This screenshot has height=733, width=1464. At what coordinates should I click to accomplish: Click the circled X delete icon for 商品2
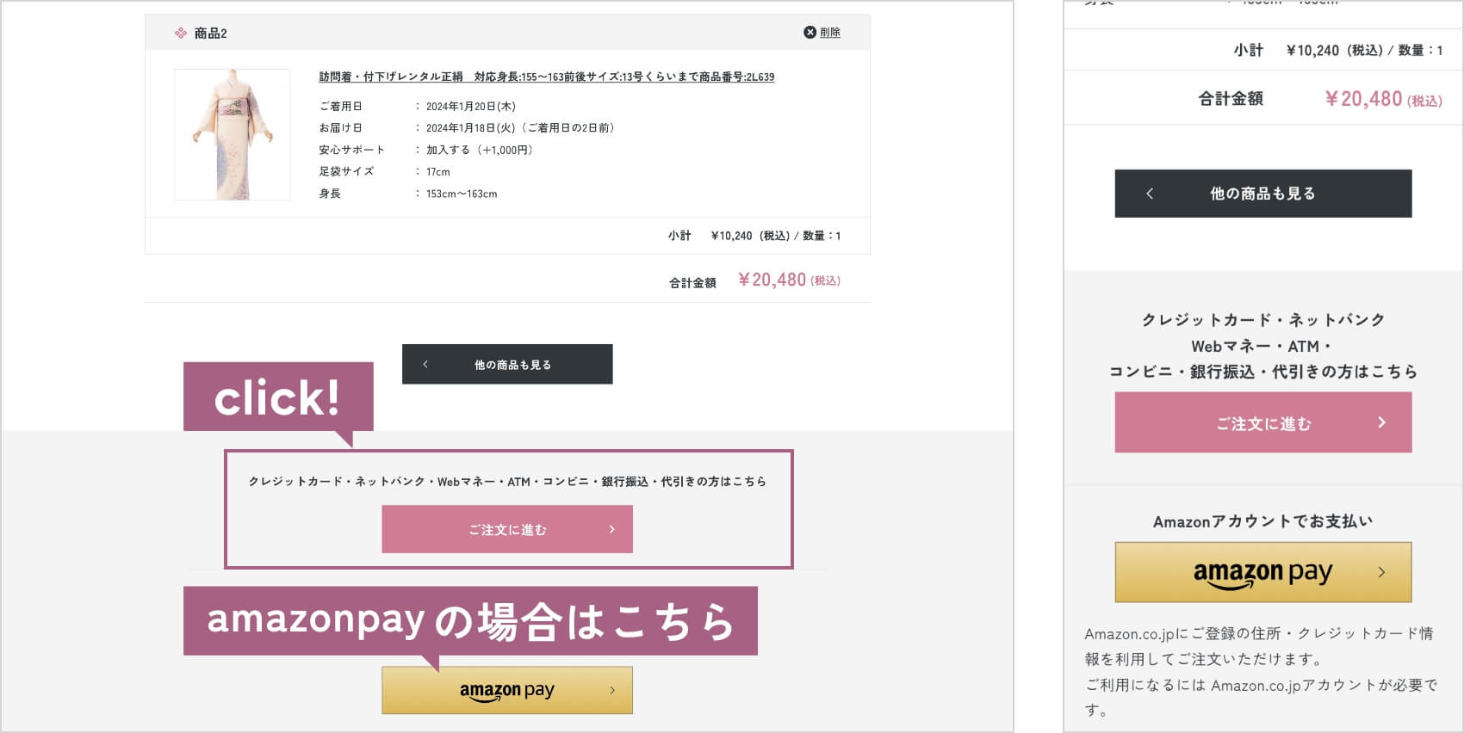click(x=810, y=33)
